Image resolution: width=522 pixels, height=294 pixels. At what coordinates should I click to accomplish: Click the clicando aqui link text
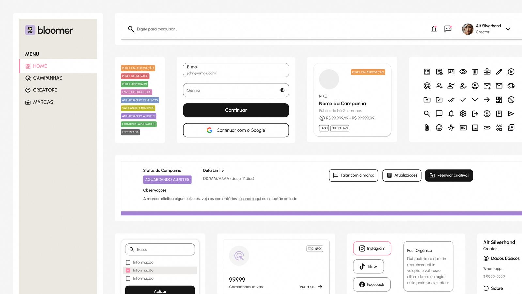(249, 199)
